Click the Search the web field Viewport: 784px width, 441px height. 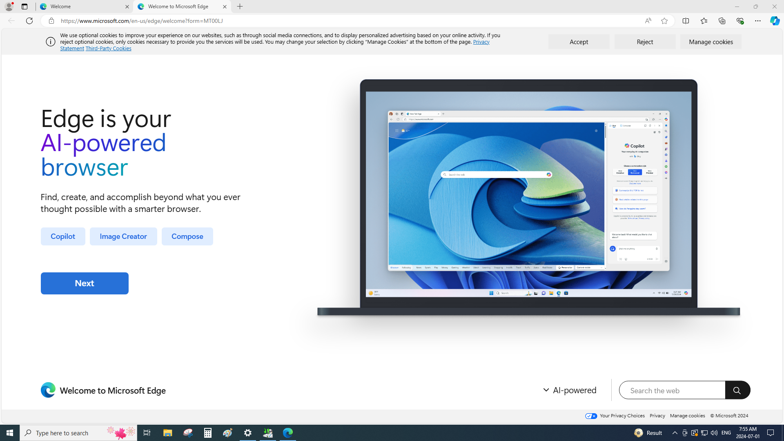[672, 390]
